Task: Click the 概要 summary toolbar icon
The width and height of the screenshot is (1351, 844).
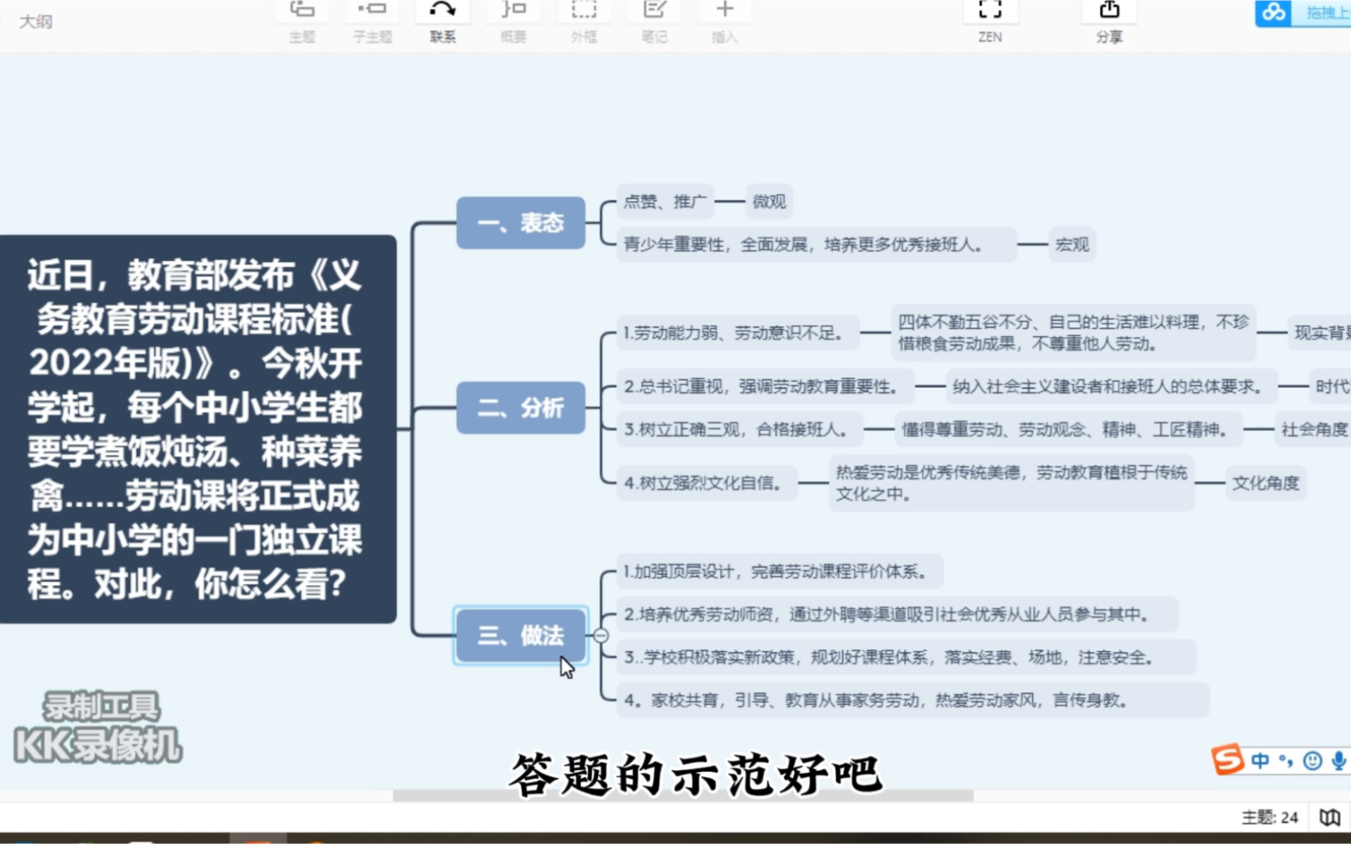Action: click(x=513, y=20)
